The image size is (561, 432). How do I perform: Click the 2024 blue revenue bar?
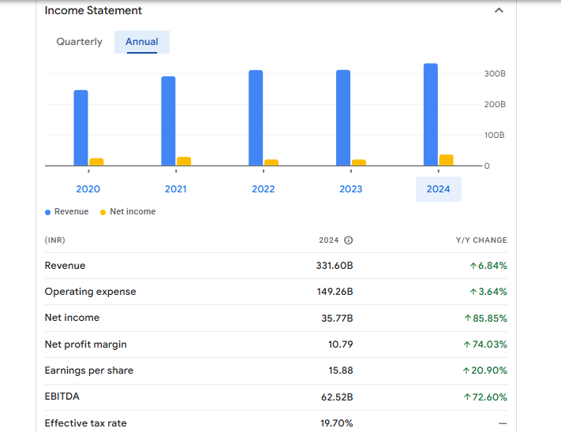[x=431, y=114]
